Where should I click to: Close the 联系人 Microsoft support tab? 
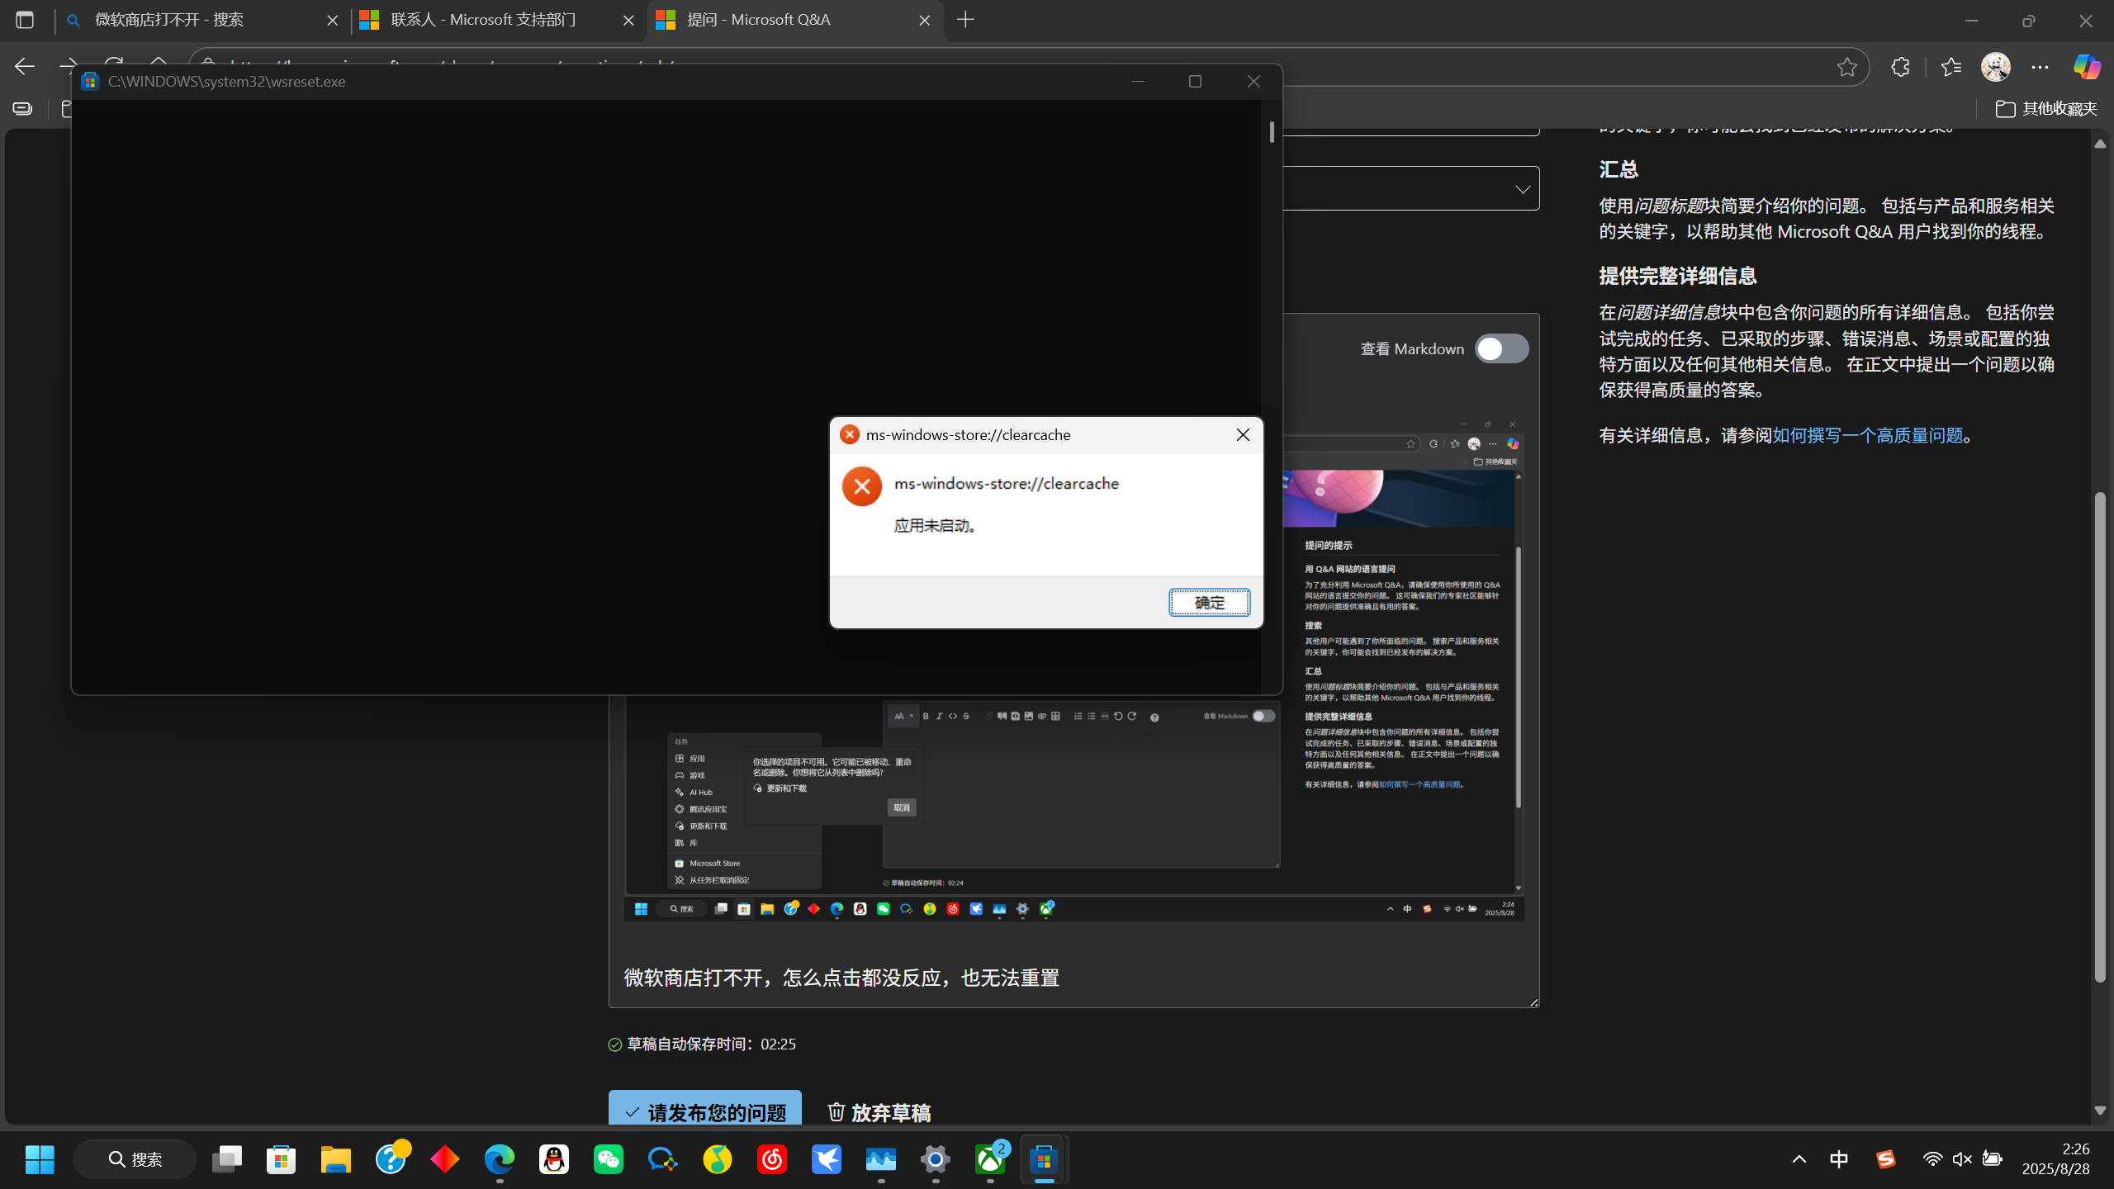click(628, 20)
